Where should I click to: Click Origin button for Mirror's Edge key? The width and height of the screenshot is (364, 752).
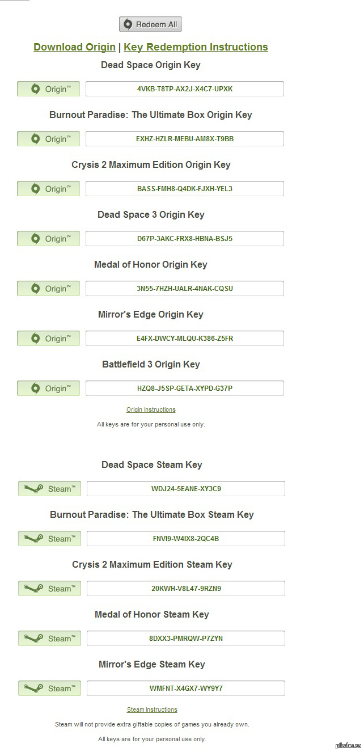[48, 339]
